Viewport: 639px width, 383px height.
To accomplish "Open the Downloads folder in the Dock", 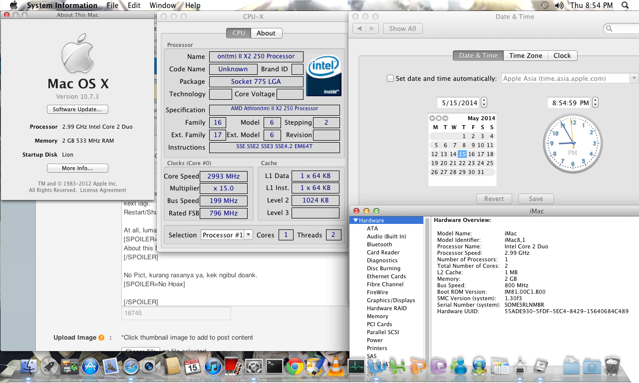I will (592, 367).
